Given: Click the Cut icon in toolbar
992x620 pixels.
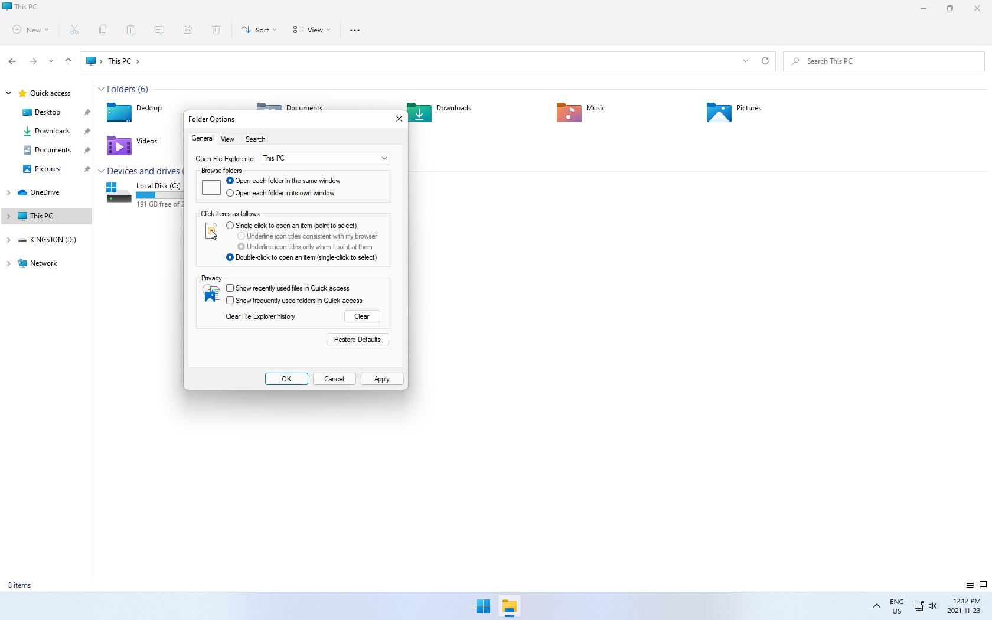Looking at the screenshot, I should 74,30.
